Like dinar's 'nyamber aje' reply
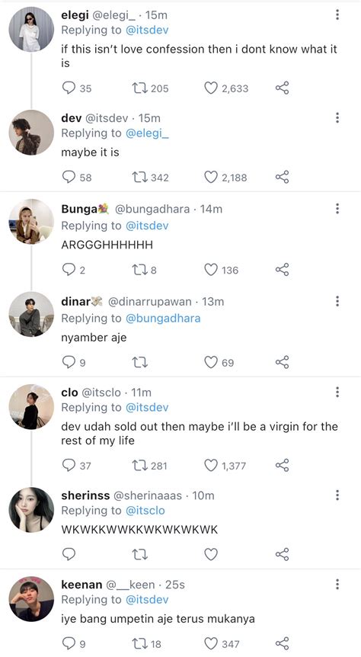This screenshot has height=657, width=361. point(211,362)
